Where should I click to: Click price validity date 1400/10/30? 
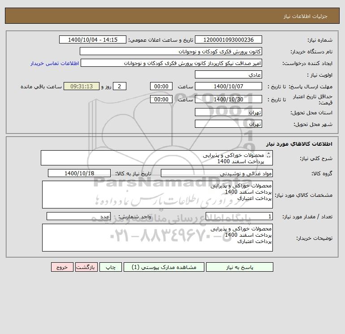tap(229, 99)
